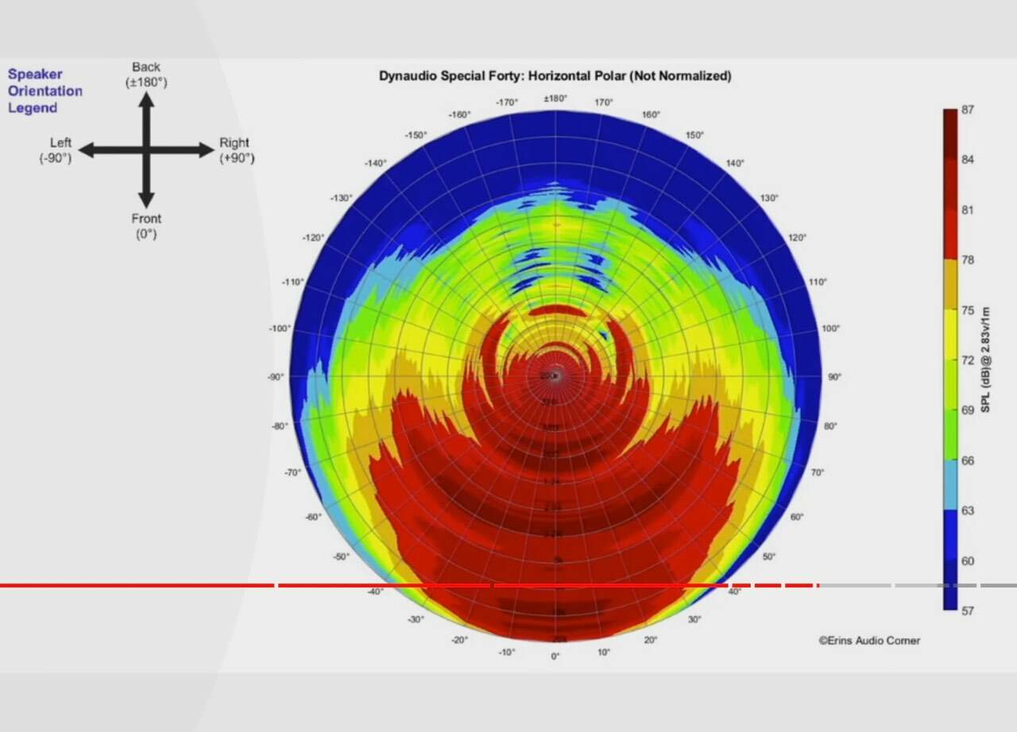Click the '-50°' angle label on the polar plot

tap(341, 557)
